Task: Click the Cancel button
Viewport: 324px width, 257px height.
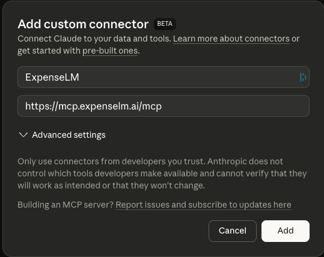Action: tap(233, 231)
